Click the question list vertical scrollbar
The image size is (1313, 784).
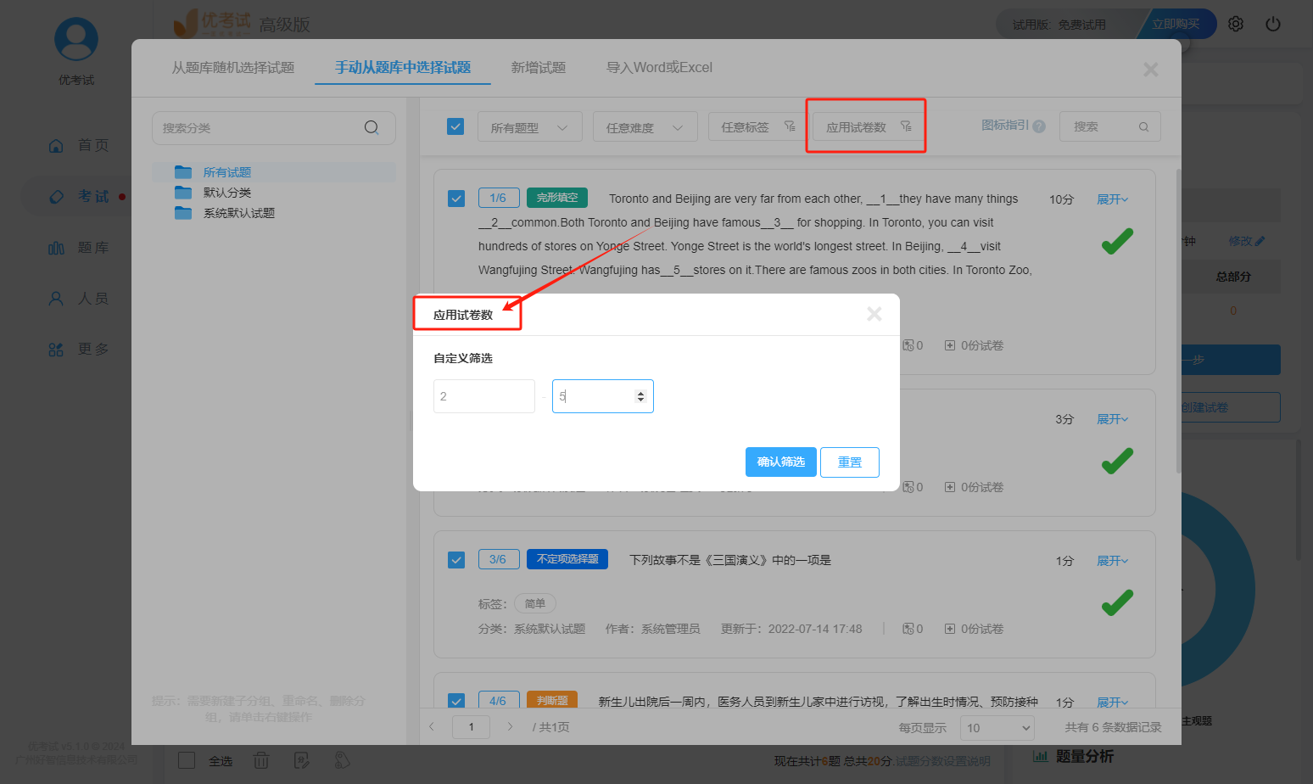coord(1177,322)
